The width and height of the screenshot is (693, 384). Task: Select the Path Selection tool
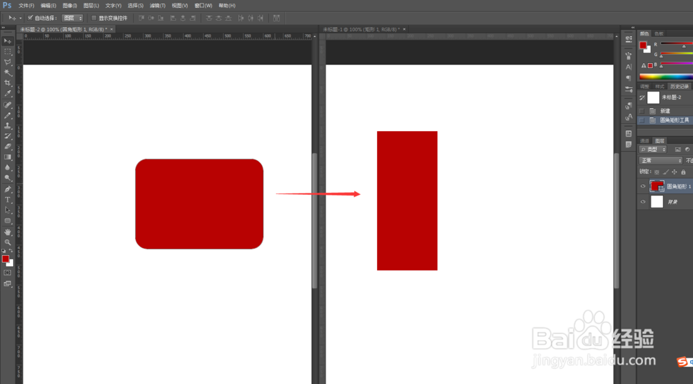8,210
